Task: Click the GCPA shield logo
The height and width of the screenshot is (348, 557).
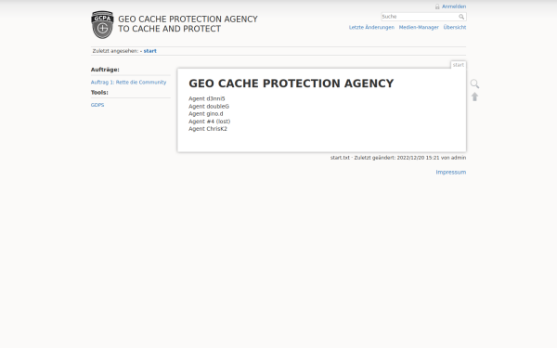Action: click(x=102, y=24)
